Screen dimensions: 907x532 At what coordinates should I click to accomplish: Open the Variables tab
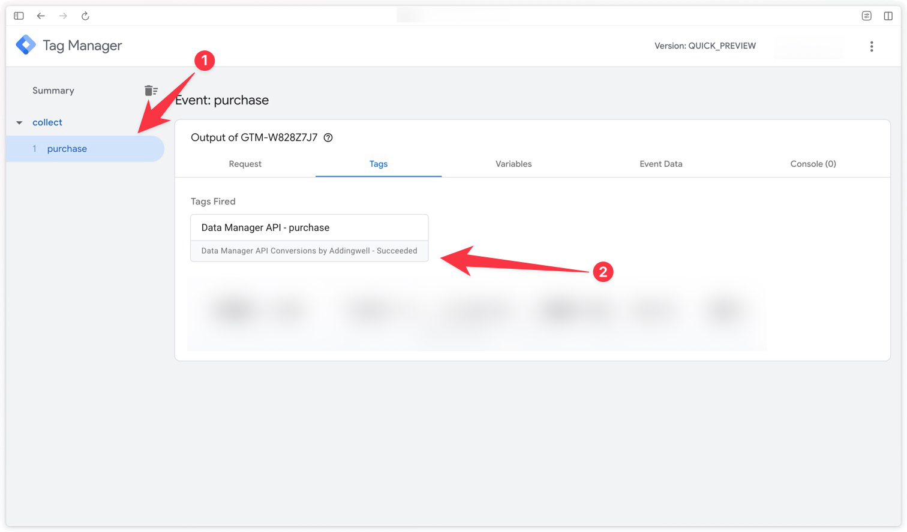(x=513, y=164)
